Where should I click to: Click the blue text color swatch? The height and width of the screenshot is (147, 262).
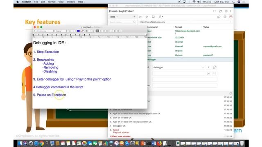pos(78,31)
